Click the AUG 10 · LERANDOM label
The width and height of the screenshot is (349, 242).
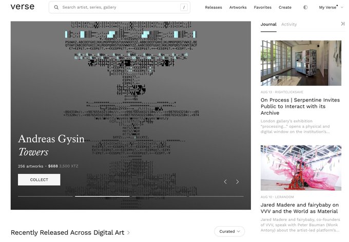click(x=277, y=197)
